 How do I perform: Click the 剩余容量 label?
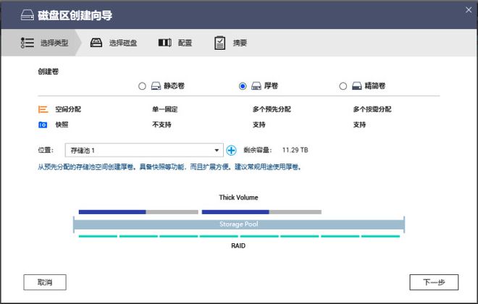click(257, 150)
